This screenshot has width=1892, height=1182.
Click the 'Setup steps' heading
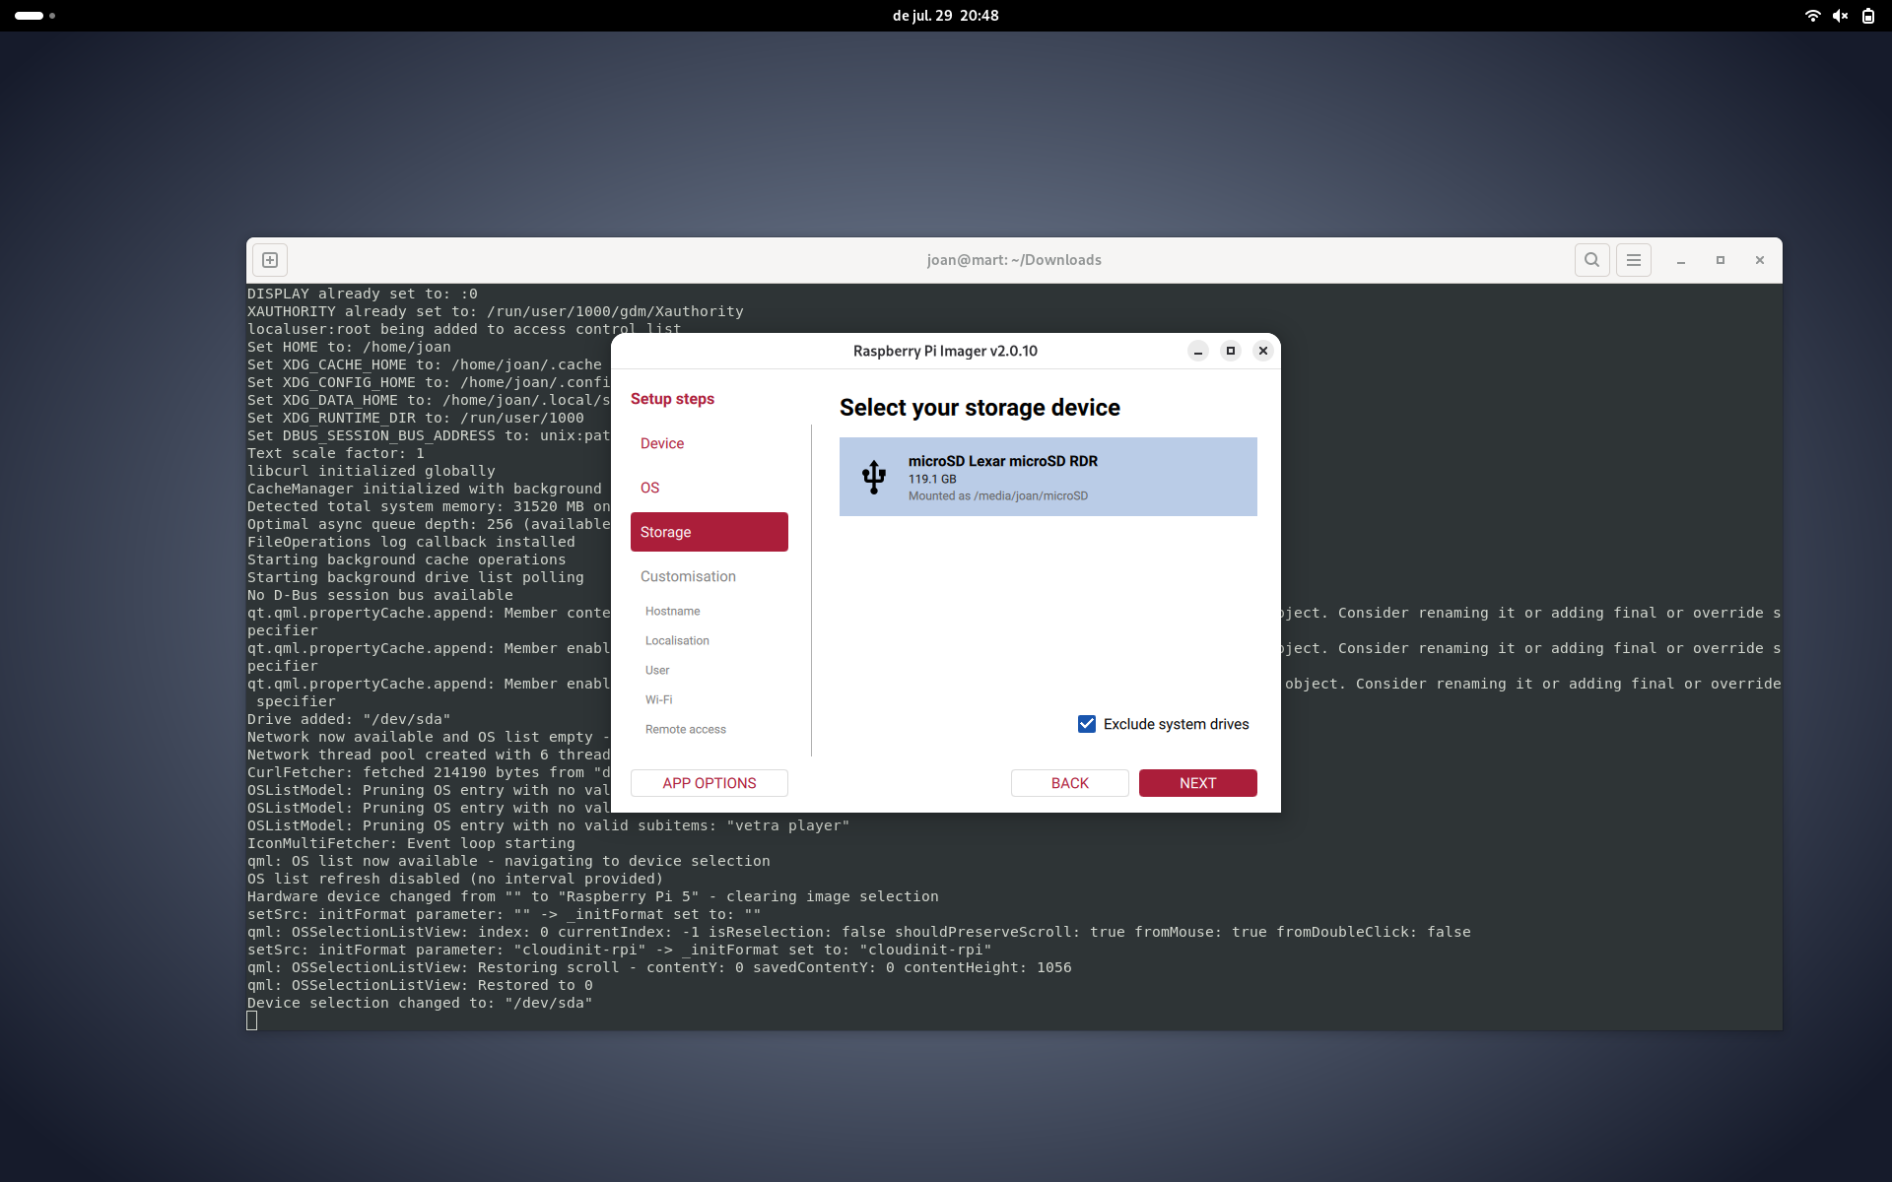672,399
